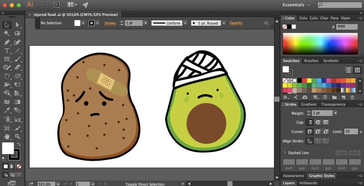Screen dimensions: 364x186
Task: Select the Eyedropper tool
Action: pos(7,110)
